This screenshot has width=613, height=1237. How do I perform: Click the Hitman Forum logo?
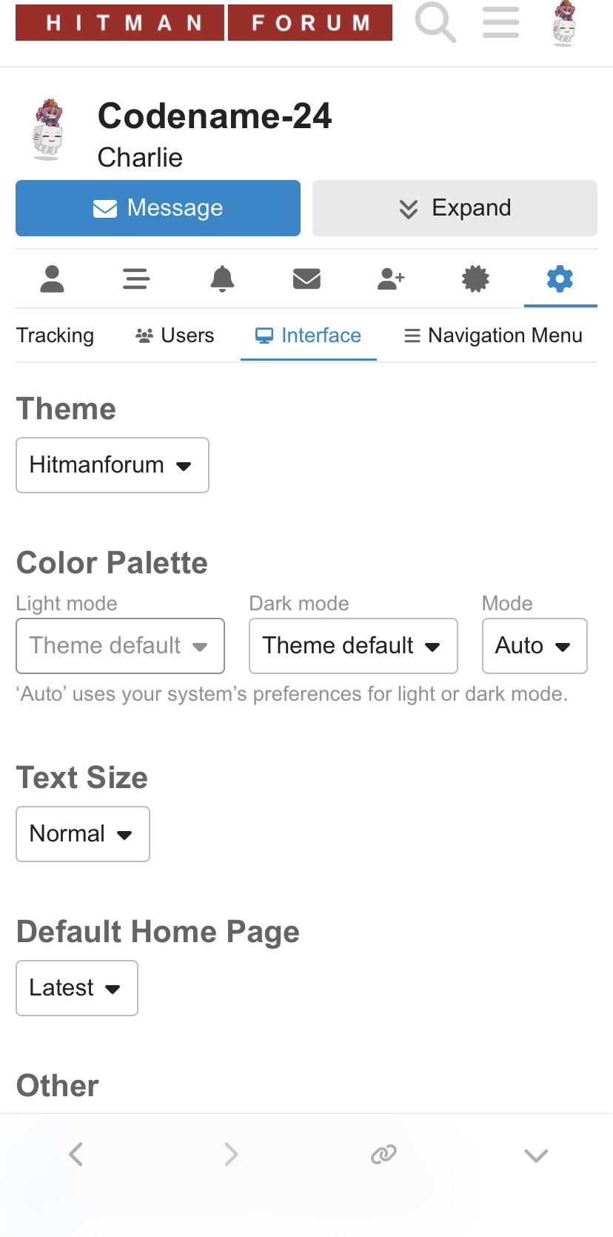(204, 22)
